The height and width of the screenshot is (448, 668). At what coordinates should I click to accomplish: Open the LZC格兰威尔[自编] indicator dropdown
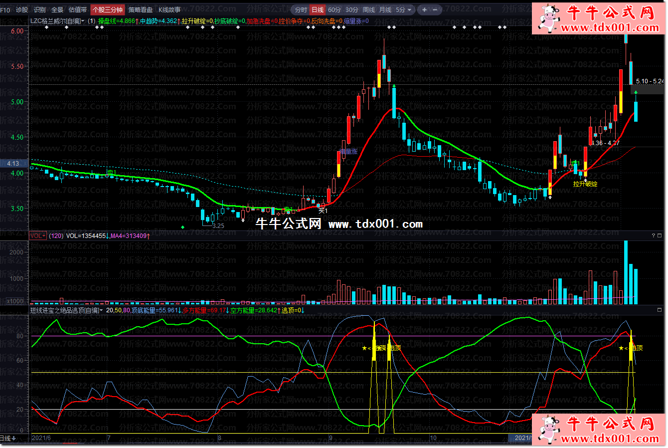(57, 21)
